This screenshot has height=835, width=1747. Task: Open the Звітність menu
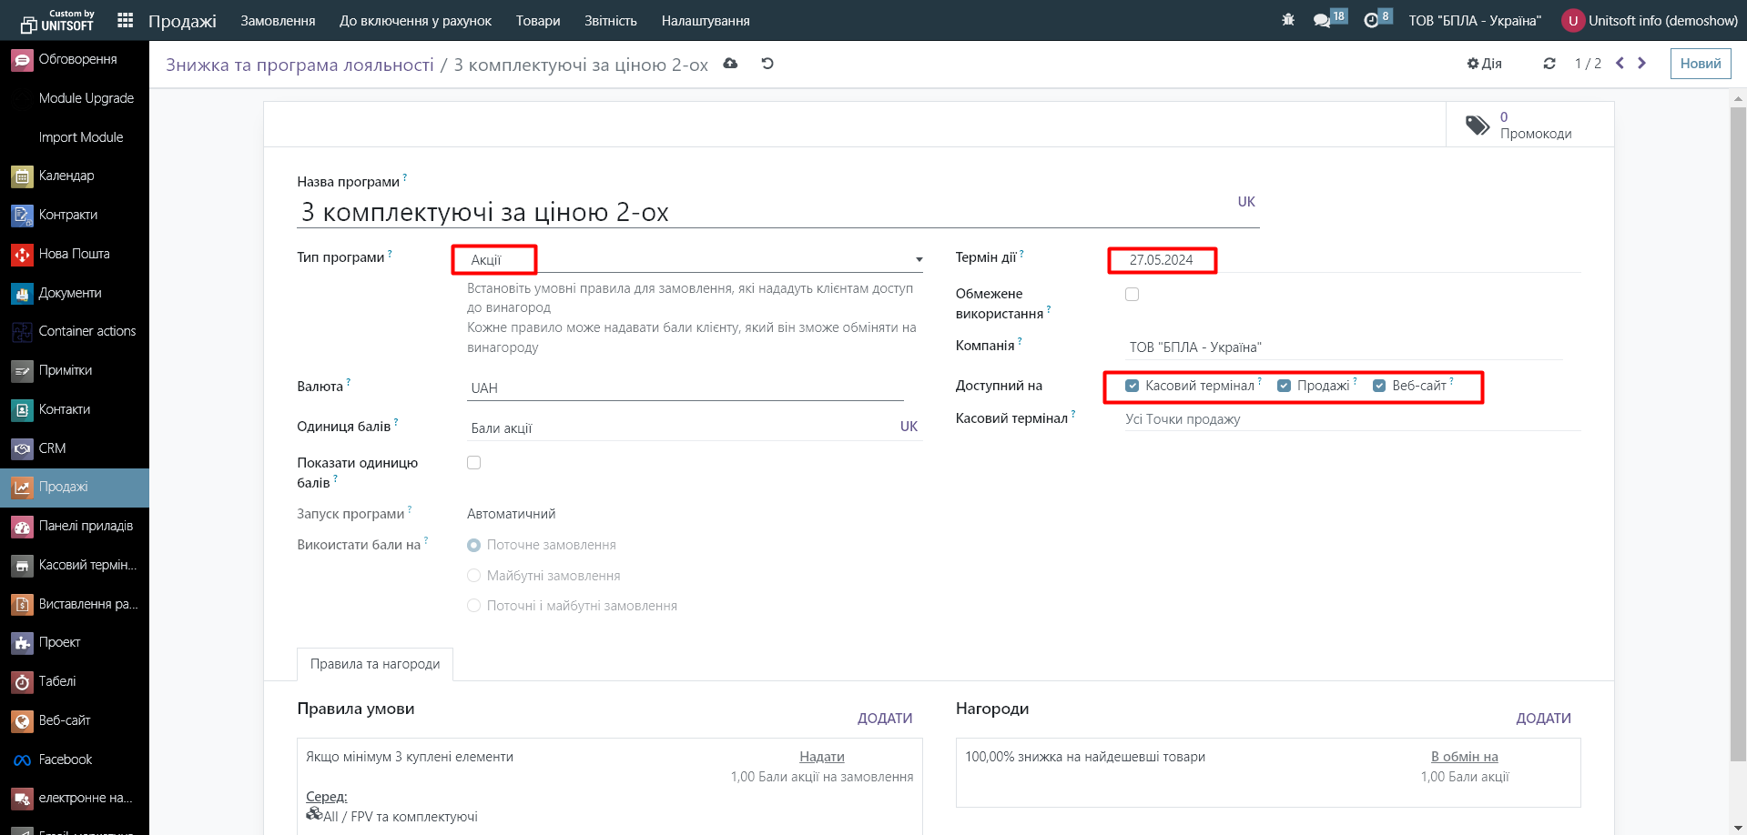[x=610, y=20]
